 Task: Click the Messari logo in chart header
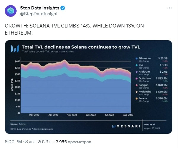click(15, 49)
